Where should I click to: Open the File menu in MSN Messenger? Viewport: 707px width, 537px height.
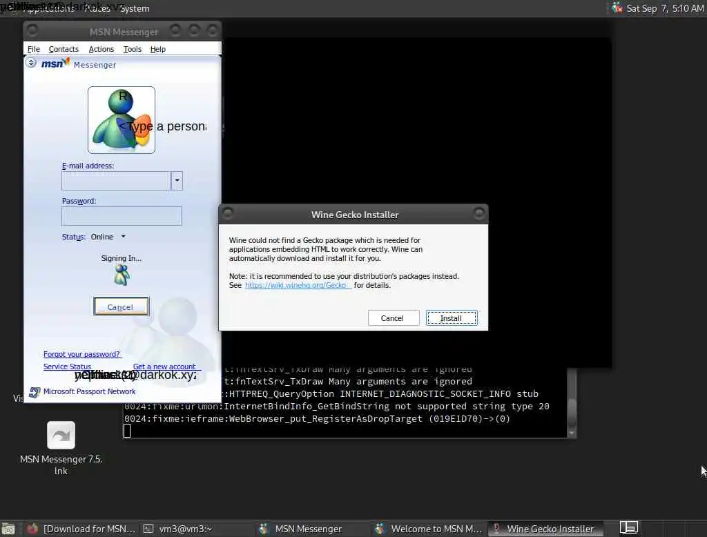point(33,49)
